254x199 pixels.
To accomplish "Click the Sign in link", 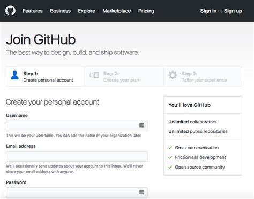I will coord(208,11).
